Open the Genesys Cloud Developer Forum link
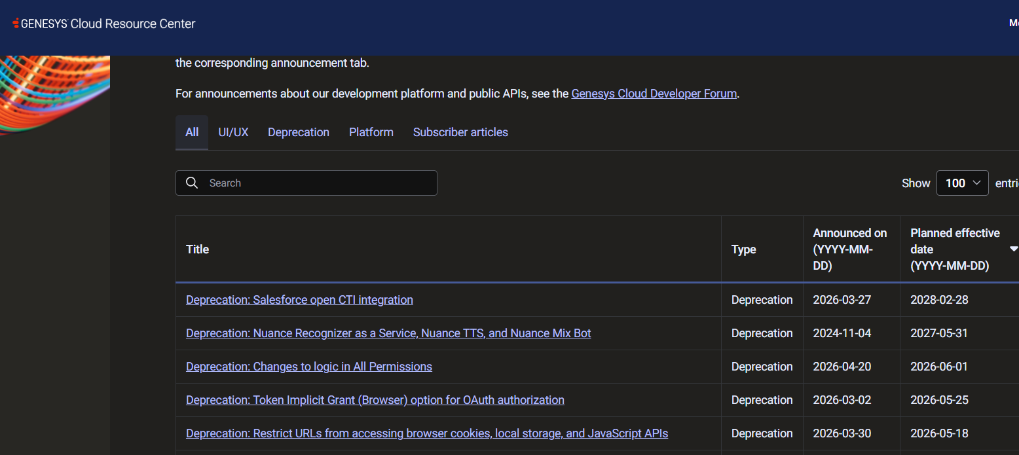The height and width of the screenshot is (455, 1019). tap(654, 94)
